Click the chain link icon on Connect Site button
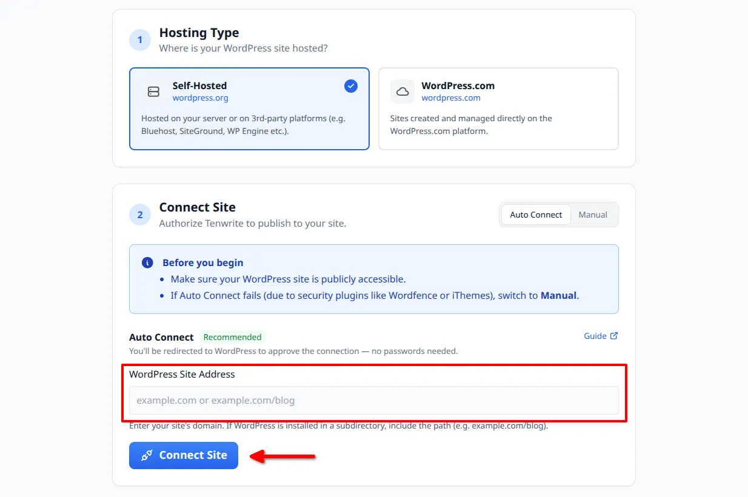748x497 pixels. (145, 455)
